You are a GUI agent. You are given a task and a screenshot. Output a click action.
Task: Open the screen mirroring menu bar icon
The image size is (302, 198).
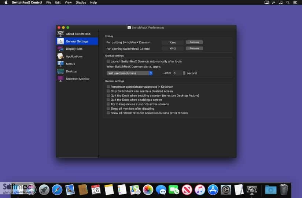[280, 3]
